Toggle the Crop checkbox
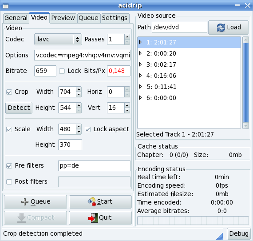 coord(9,92)
